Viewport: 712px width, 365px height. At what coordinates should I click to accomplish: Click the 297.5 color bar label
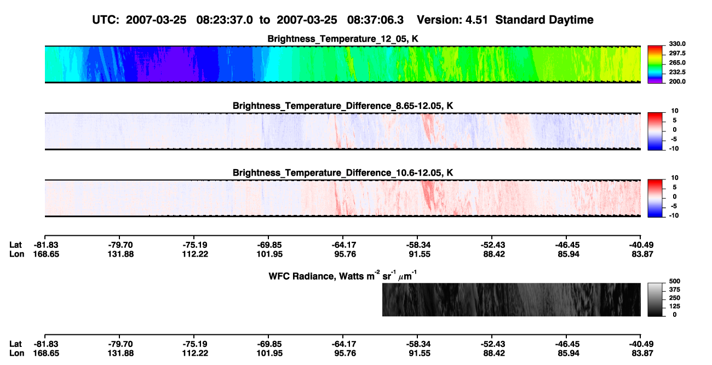pos(676,53)
